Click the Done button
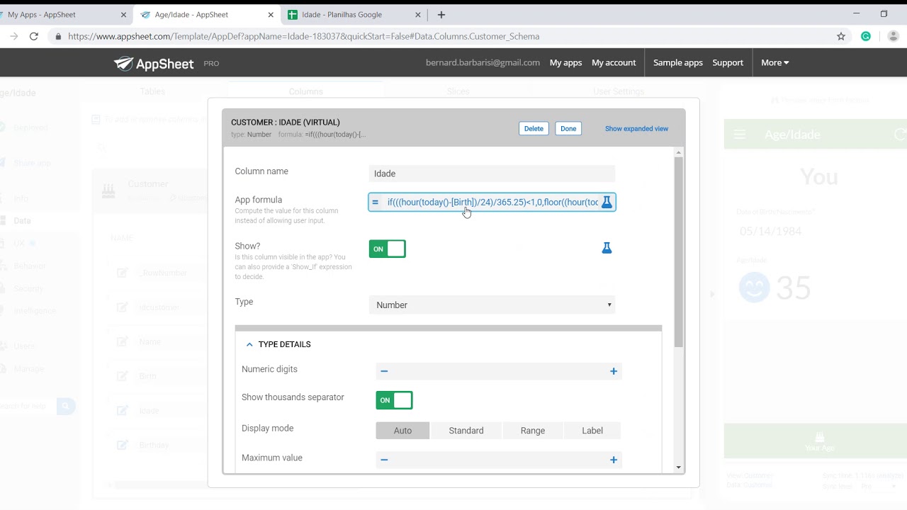907x510 pixels. click(x=568, y=128)
